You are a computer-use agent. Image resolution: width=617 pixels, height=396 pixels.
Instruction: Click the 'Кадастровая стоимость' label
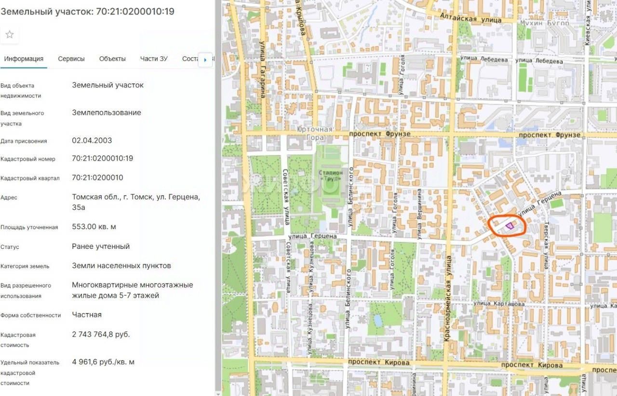(x=18, y=340)
